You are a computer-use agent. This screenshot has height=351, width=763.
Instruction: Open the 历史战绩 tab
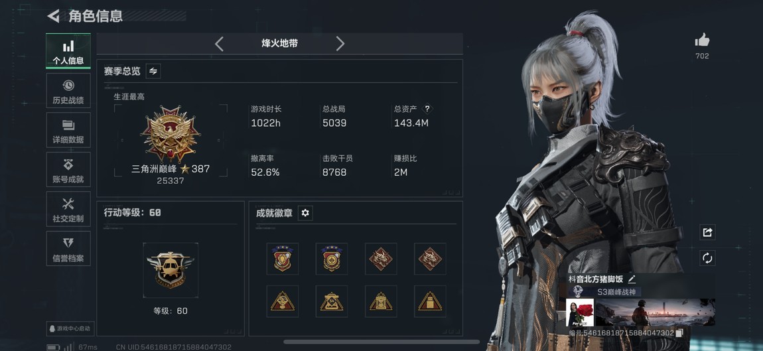click(x=68, y=91)
